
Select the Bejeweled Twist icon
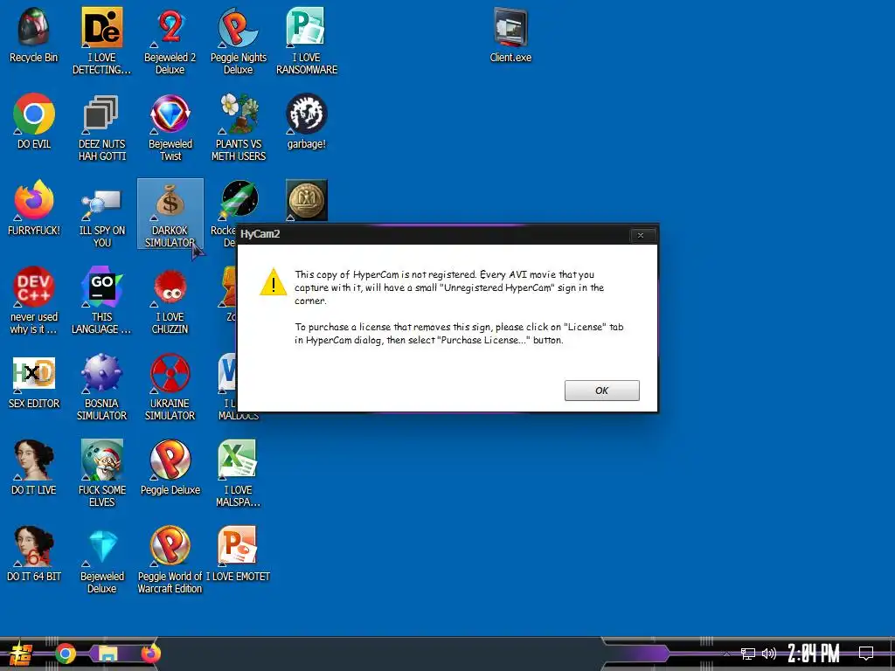coord(170,127)
